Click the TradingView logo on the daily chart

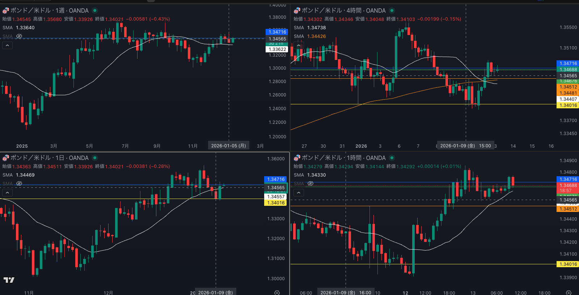9,280
